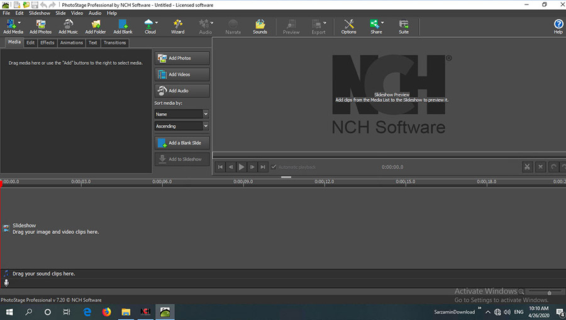Viewport: 566px width, 320px height.
Task: Click the New Project icon in title bar
Action: pos(17,4)
